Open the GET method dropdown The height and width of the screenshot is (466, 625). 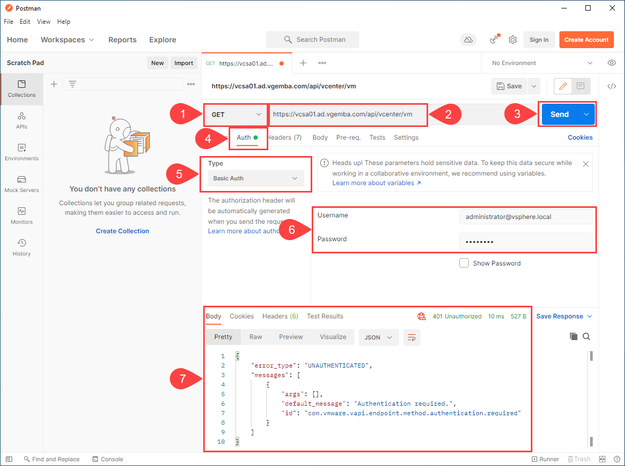pos(236,114)
